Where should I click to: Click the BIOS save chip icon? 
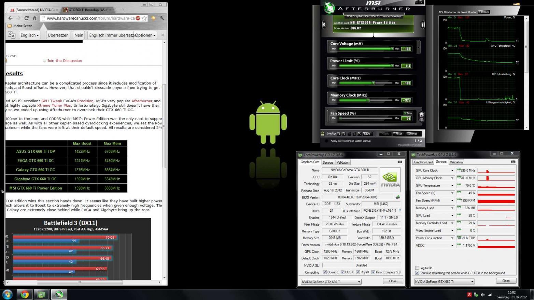click(397, 197)
